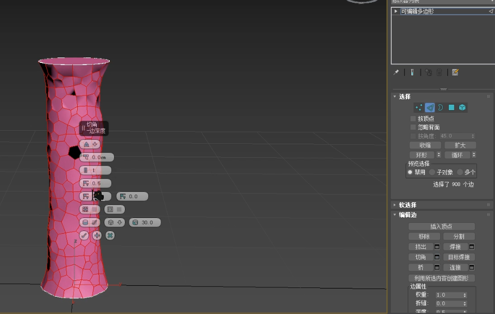
Task: Open settings box next to 切角
Action: tap(437, 257)
